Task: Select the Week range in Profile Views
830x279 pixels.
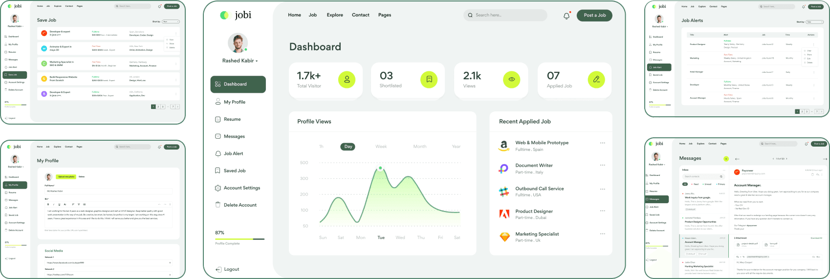Action: coord(381,147)
